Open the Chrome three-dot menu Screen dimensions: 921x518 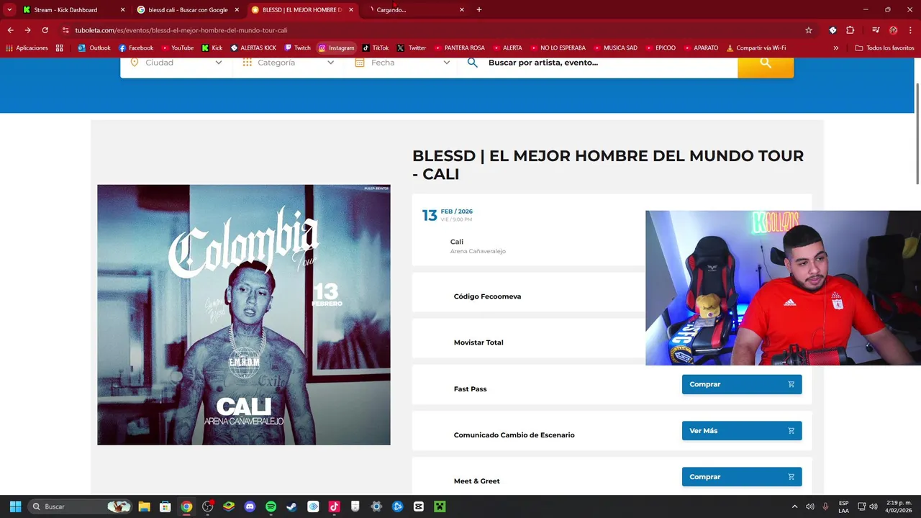pyautogui.click(x=910, y=30)
